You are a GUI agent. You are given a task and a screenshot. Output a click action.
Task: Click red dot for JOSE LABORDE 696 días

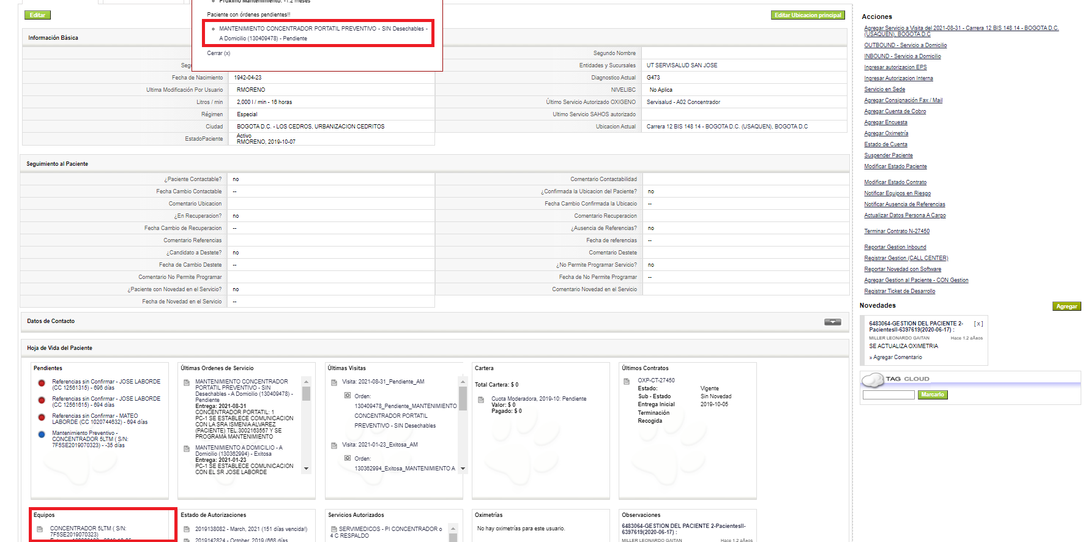pyautogui.click(x=42, y=384)
